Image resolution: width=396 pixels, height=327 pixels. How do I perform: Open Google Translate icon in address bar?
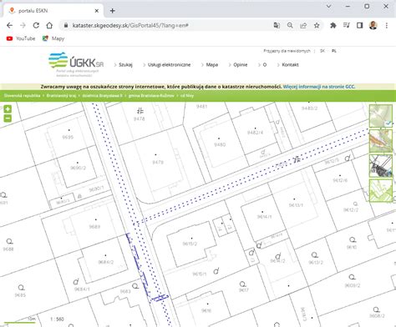(x=277, y=25)
